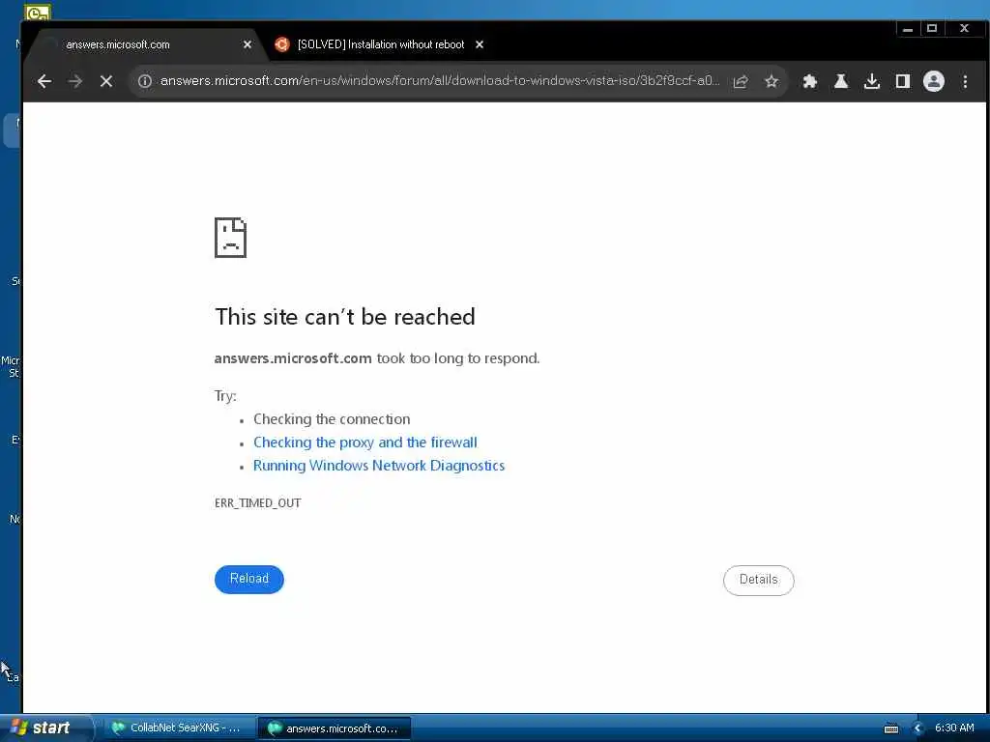Viewport: 990px width, 742px height.
Task: Click the address bar URL
Action: [x=440, y=81]
